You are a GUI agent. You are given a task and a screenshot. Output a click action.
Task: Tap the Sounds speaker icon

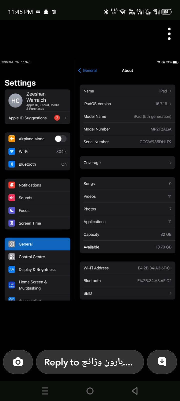(12, 198)
